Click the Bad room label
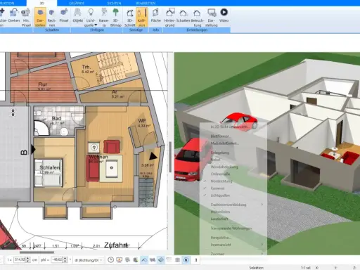The image size is (360, 270). [x=56, y=118]
